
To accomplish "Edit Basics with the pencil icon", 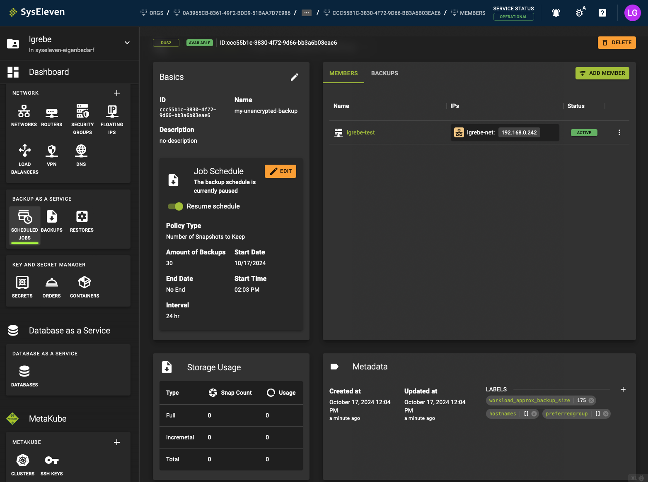I will (x=295, y=77).
